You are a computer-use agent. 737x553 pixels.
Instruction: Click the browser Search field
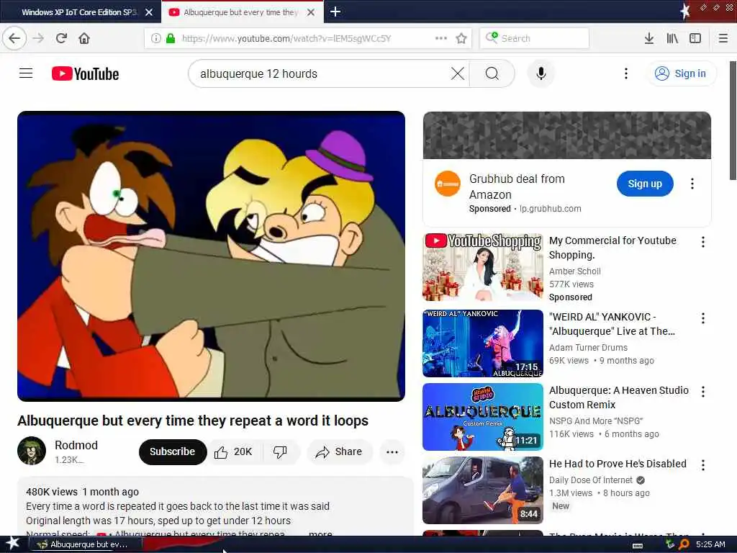(534, 39)
